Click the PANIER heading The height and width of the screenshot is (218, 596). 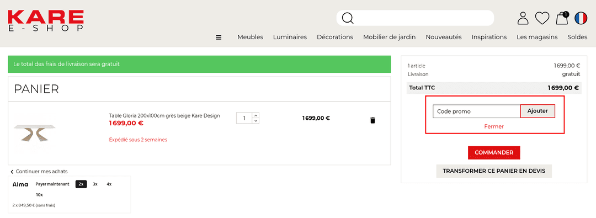[36, 89]
